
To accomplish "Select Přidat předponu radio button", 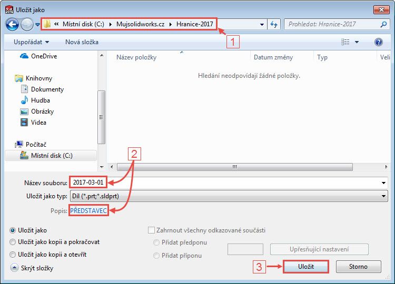I will tap(156, 242).
